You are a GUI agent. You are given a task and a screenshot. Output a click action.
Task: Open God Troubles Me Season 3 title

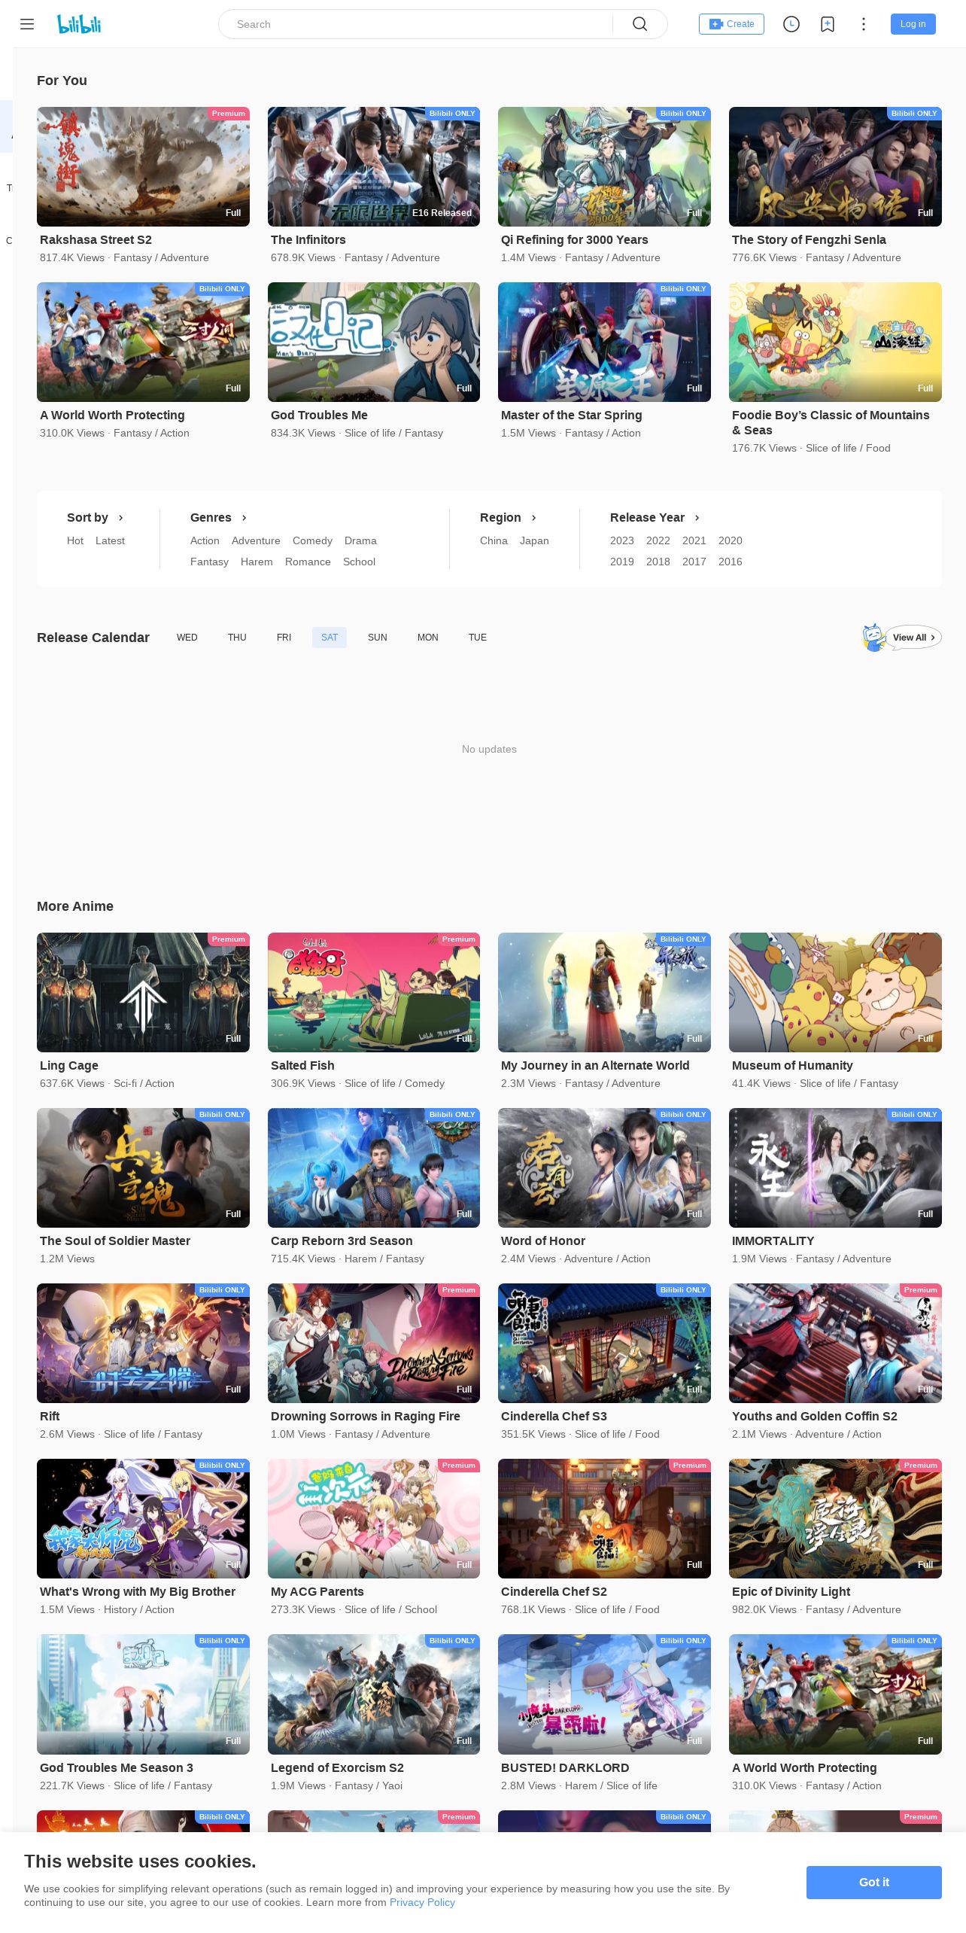click(117, 1767)
